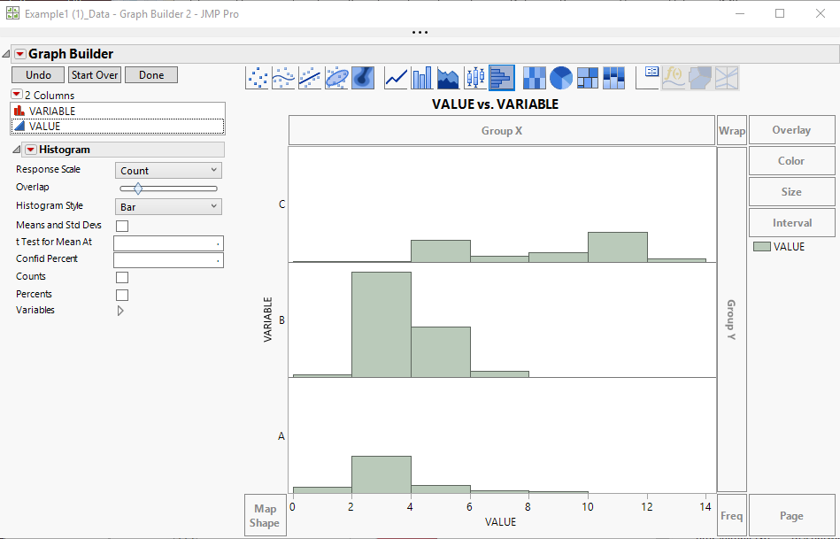Screen dimensions: 840x539
Task: Select the Histogram element icon
Action: point(502,78)
